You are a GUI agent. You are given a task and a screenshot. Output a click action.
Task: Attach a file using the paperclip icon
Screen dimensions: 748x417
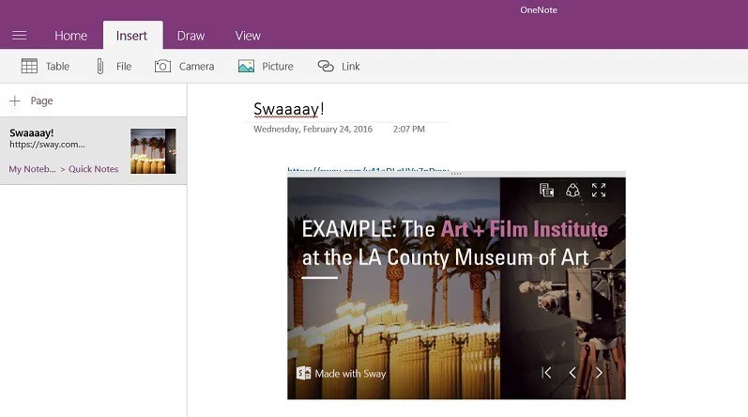(x=112, y=67)
